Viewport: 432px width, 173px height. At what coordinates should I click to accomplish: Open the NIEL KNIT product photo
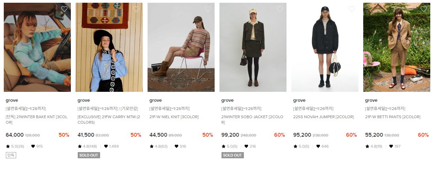[181, 47]
